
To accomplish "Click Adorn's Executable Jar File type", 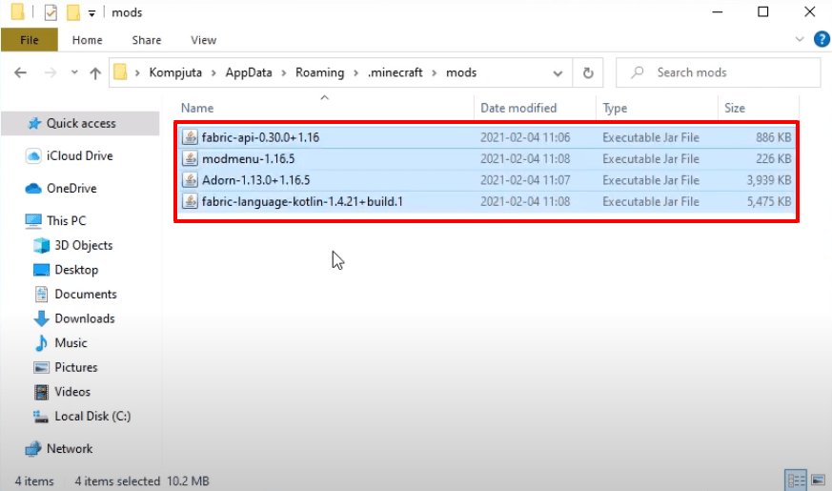I will [x=651, y=180].
